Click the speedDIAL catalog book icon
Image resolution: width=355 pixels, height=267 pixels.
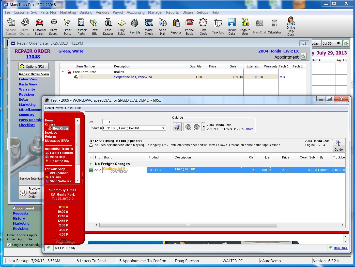tap(177, 127)
